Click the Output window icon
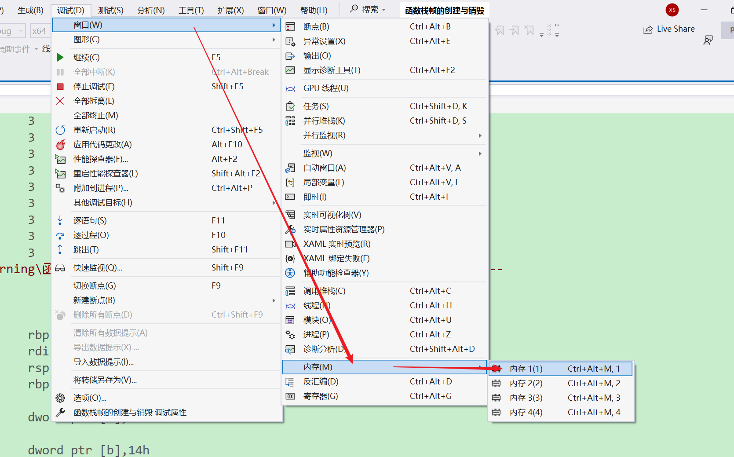Image resolution: width=734 pixels, height=457 pixels. coord(290,56)
